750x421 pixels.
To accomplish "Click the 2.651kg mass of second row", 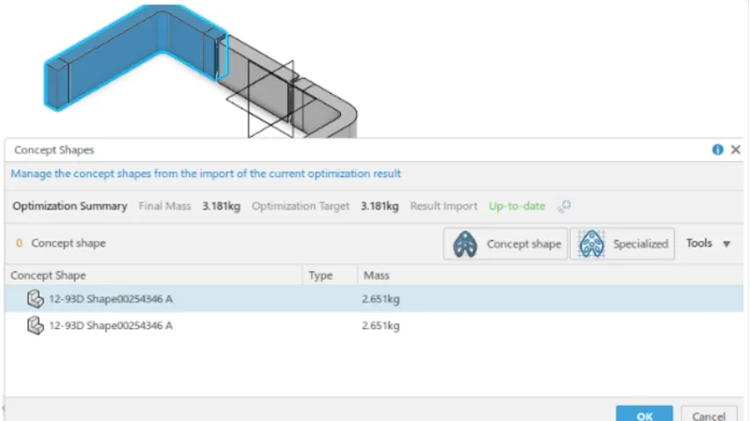I will click(x=380, y=325).
